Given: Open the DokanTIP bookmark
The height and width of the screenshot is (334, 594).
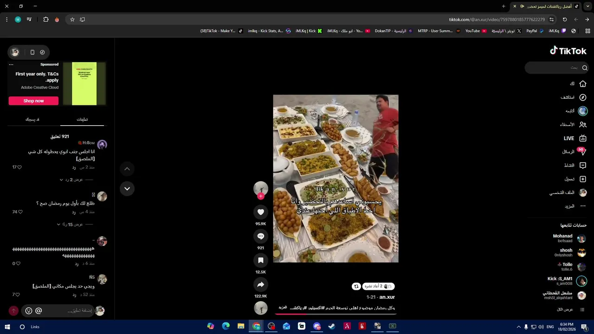Looking at the screenshot, I should 394,31.
